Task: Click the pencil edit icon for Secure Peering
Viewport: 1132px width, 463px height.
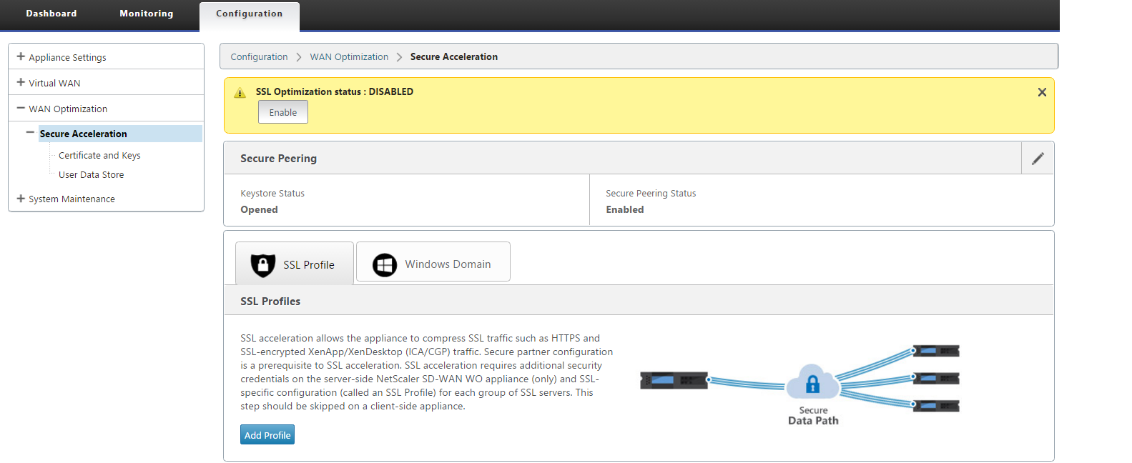Action: pos(1038,159)
